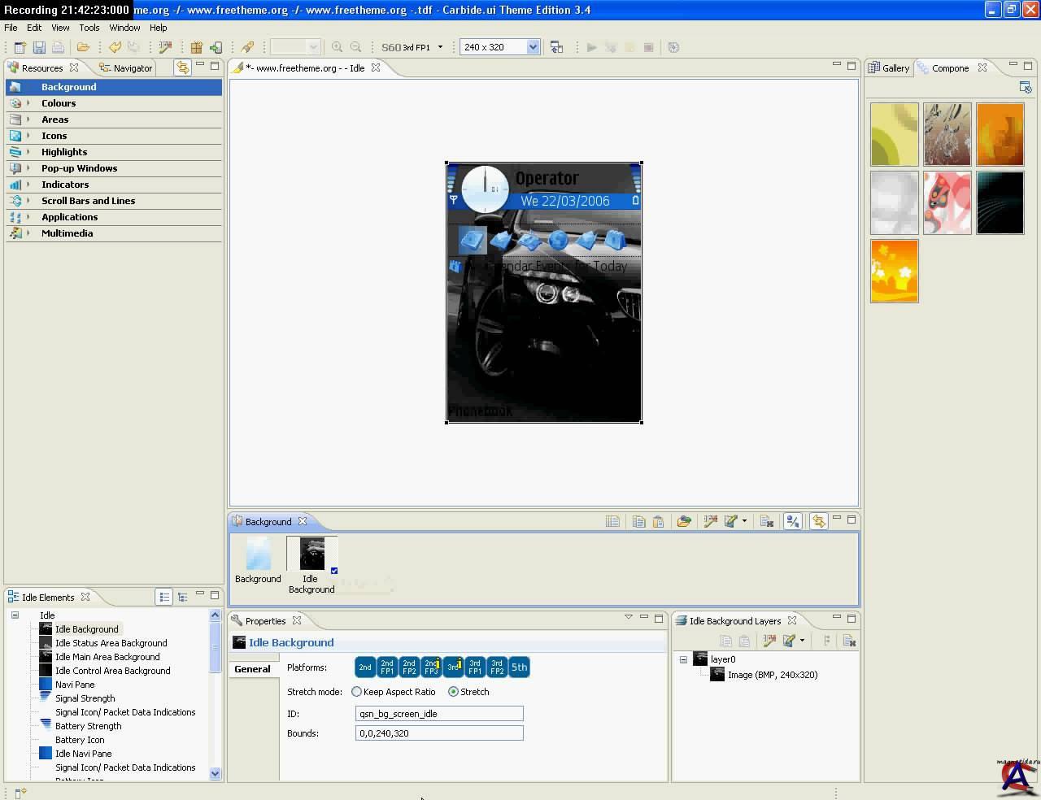This screenshot has width=1041, height=800.
Task: Click the Undo arrow in the toolbar
Action: 115,47
